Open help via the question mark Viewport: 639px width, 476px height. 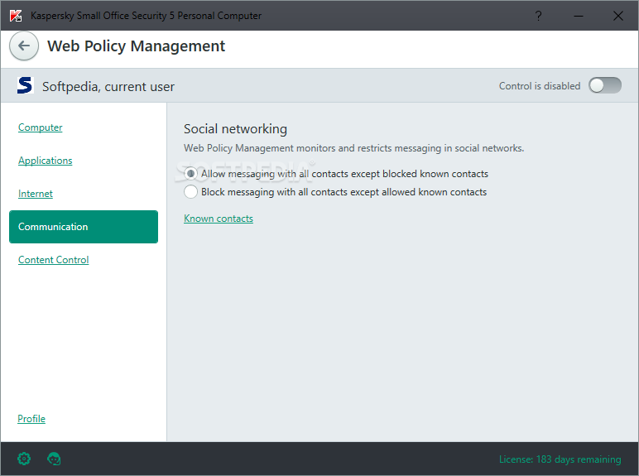(538, 16)
